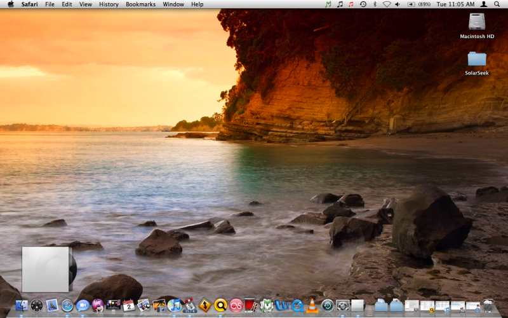This screenshot has width=508, height=318.
Task: Open iPhoto camera icon in Dock
Action: click(159, 305)
